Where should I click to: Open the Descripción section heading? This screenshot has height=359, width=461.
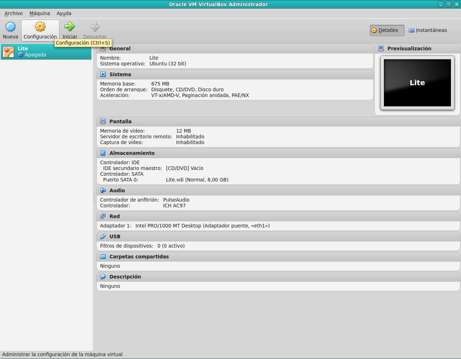point(125,277)
